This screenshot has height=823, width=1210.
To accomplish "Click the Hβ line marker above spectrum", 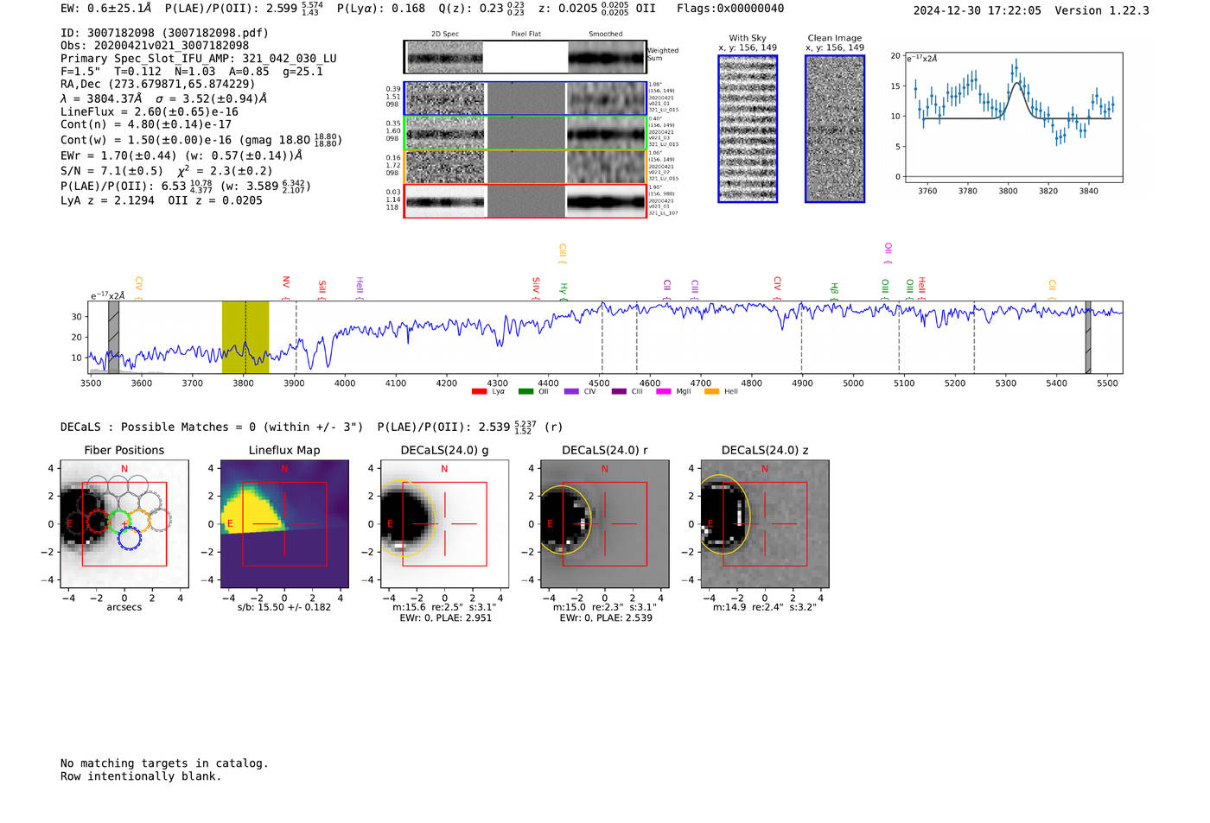I will pos(834,291).
